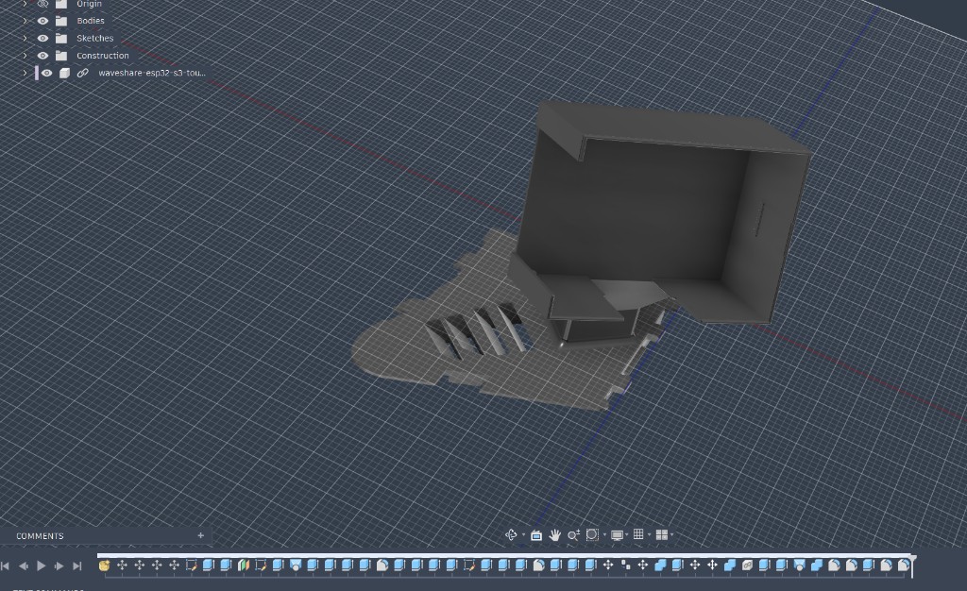Add a comment with the plus icon
This screenshot has height=591, width=967.
pos(200,535)
